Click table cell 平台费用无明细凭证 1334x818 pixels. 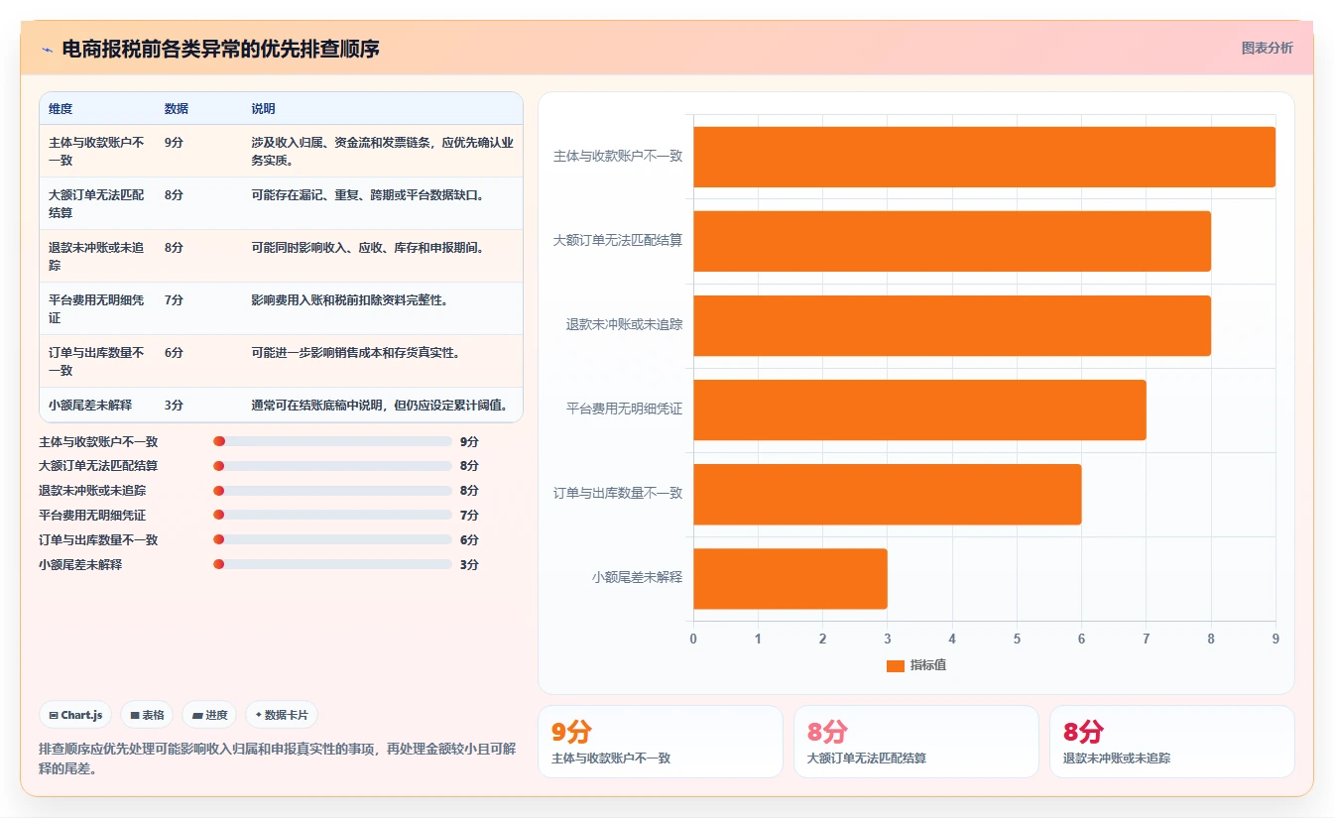(96, 308)
